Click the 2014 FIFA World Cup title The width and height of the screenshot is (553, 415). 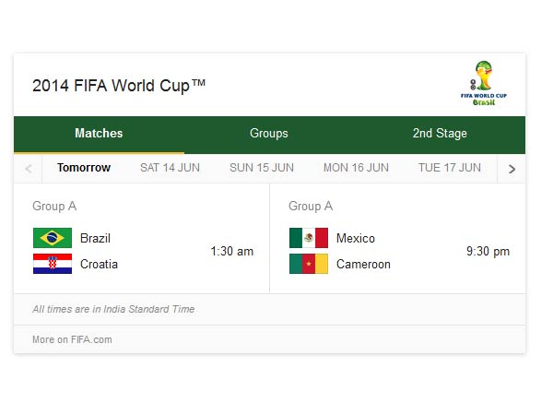coord(119,86)
